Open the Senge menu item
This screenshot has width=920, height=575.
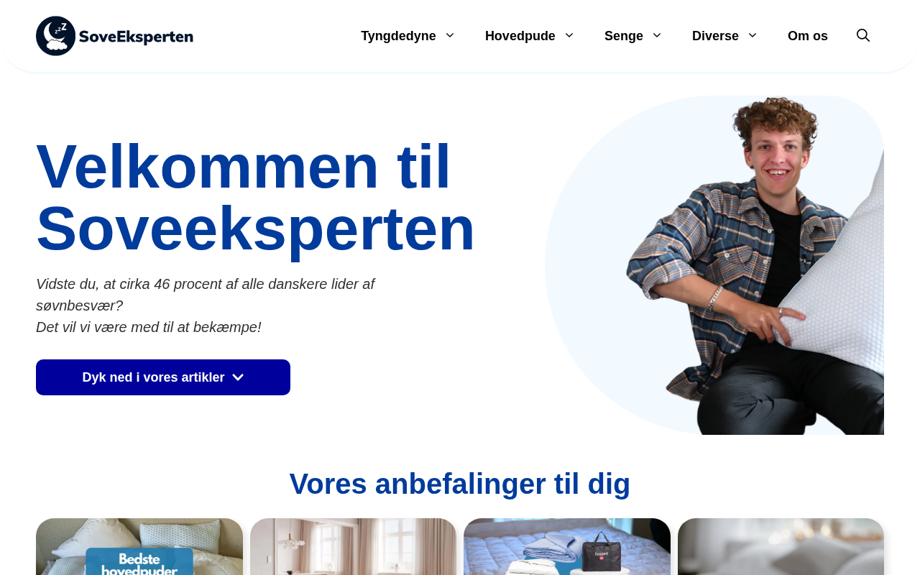coord(624,36)
